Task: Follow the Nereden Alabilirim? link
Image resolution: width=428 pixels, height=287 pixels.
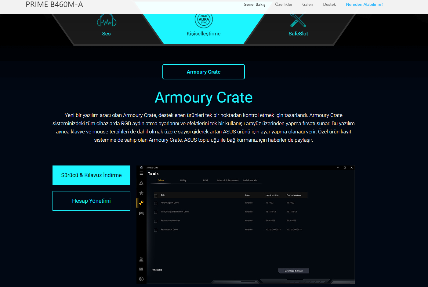Action: click(x=365, y=5)
